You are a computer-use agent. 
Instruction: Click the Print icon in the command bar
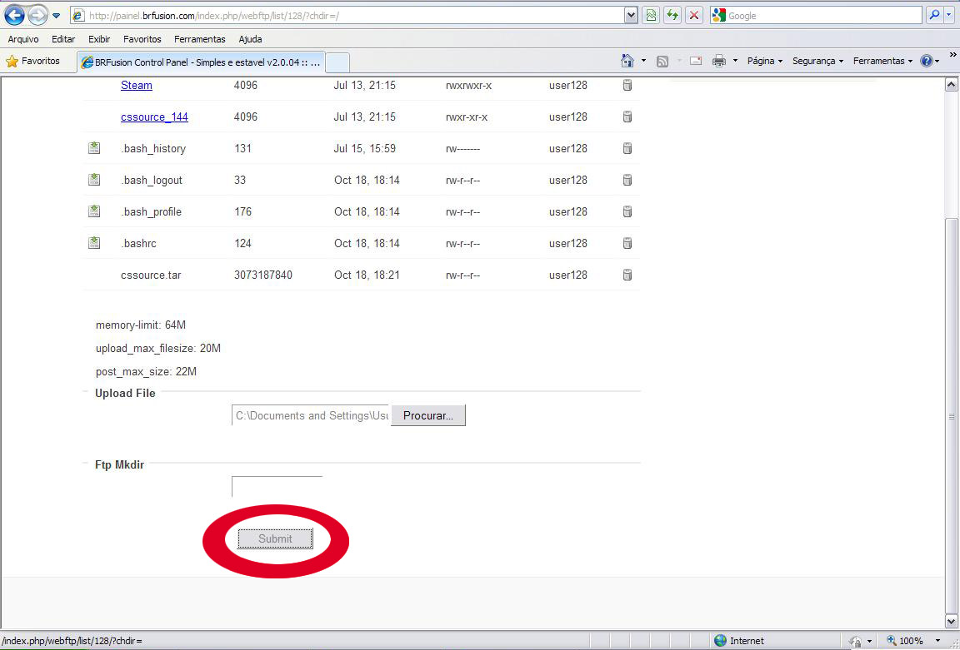pos(719,61)
